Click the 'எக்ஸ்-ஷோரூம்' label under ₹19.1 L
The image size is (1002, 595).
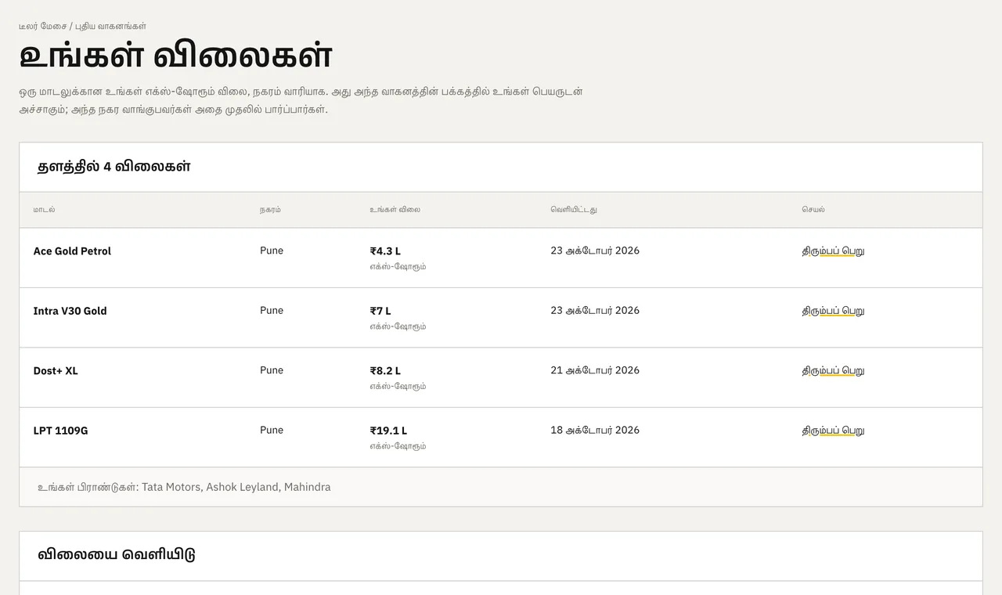[x=398, y=446]
